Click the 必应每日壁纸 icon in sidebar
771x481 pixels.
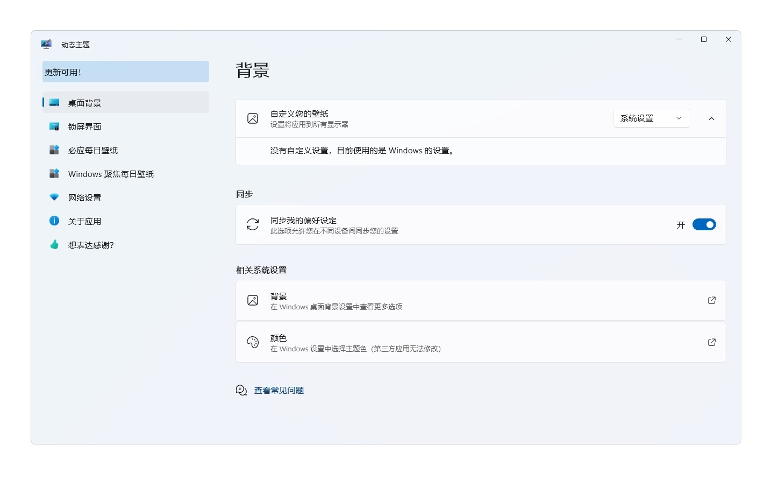(54, 150)
